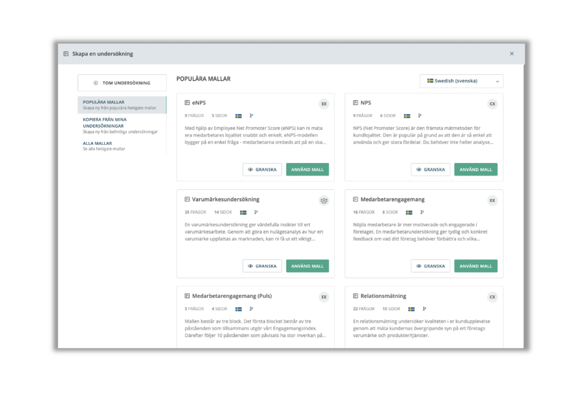The image size is (584, 398).
Task: Click the EX badge on Medarbetarengagemang card
Action: click(492, 201)
